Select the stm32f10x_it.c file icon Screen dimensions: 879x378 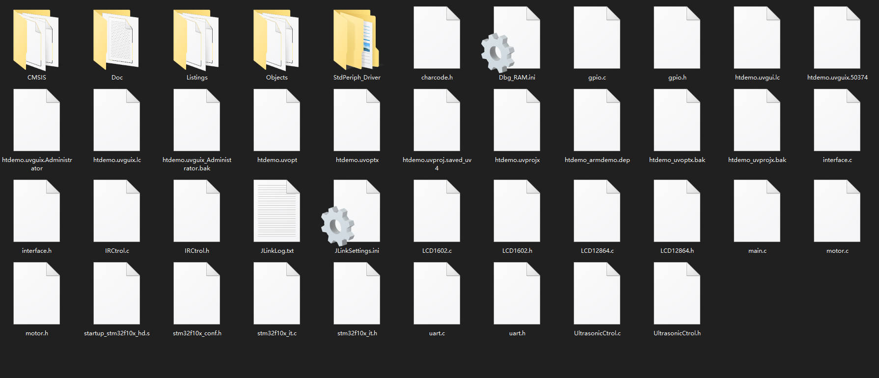point(276,293)
